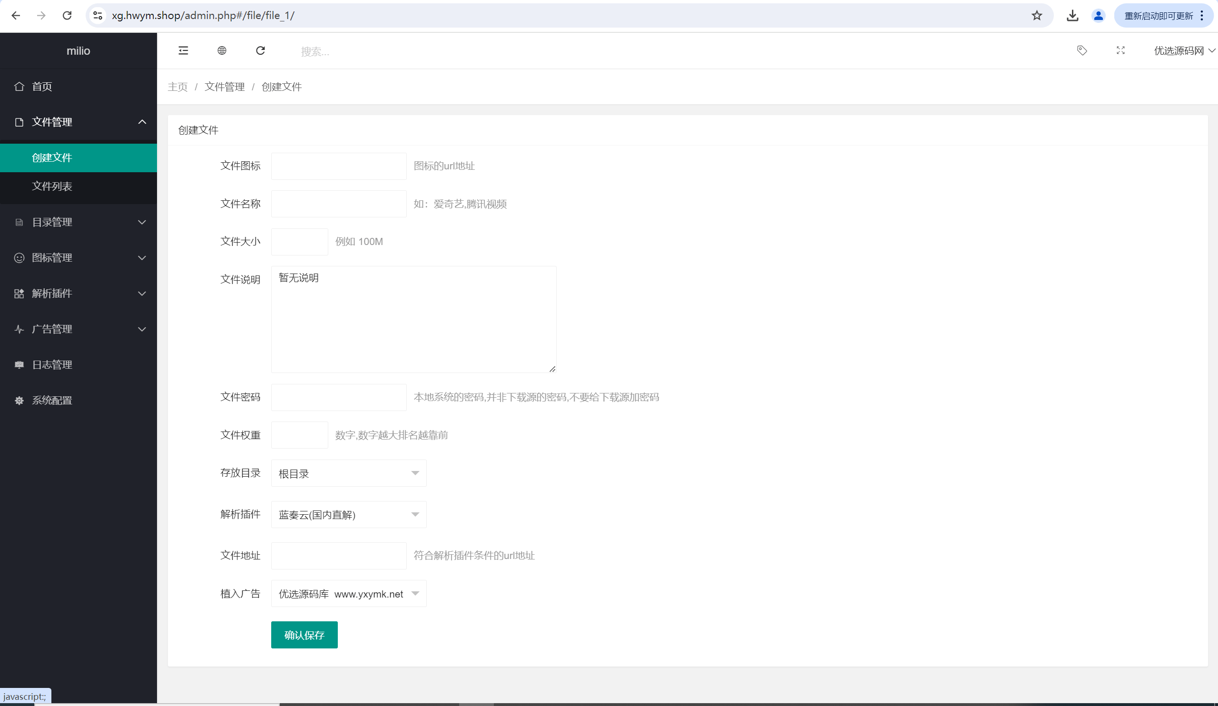
Task: Click the 文件密码 input field
Action: point(339,397)
